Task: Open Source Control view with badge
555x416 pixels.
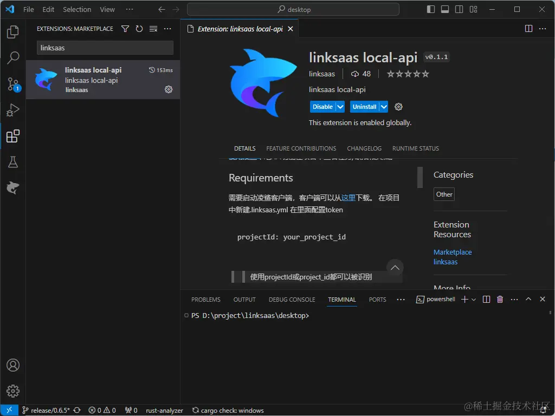Action: [13, 84]
